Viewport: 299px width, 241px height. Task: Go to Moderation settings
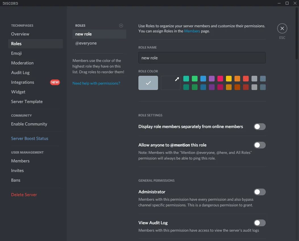pyautogui.click(x=36, y=63)
